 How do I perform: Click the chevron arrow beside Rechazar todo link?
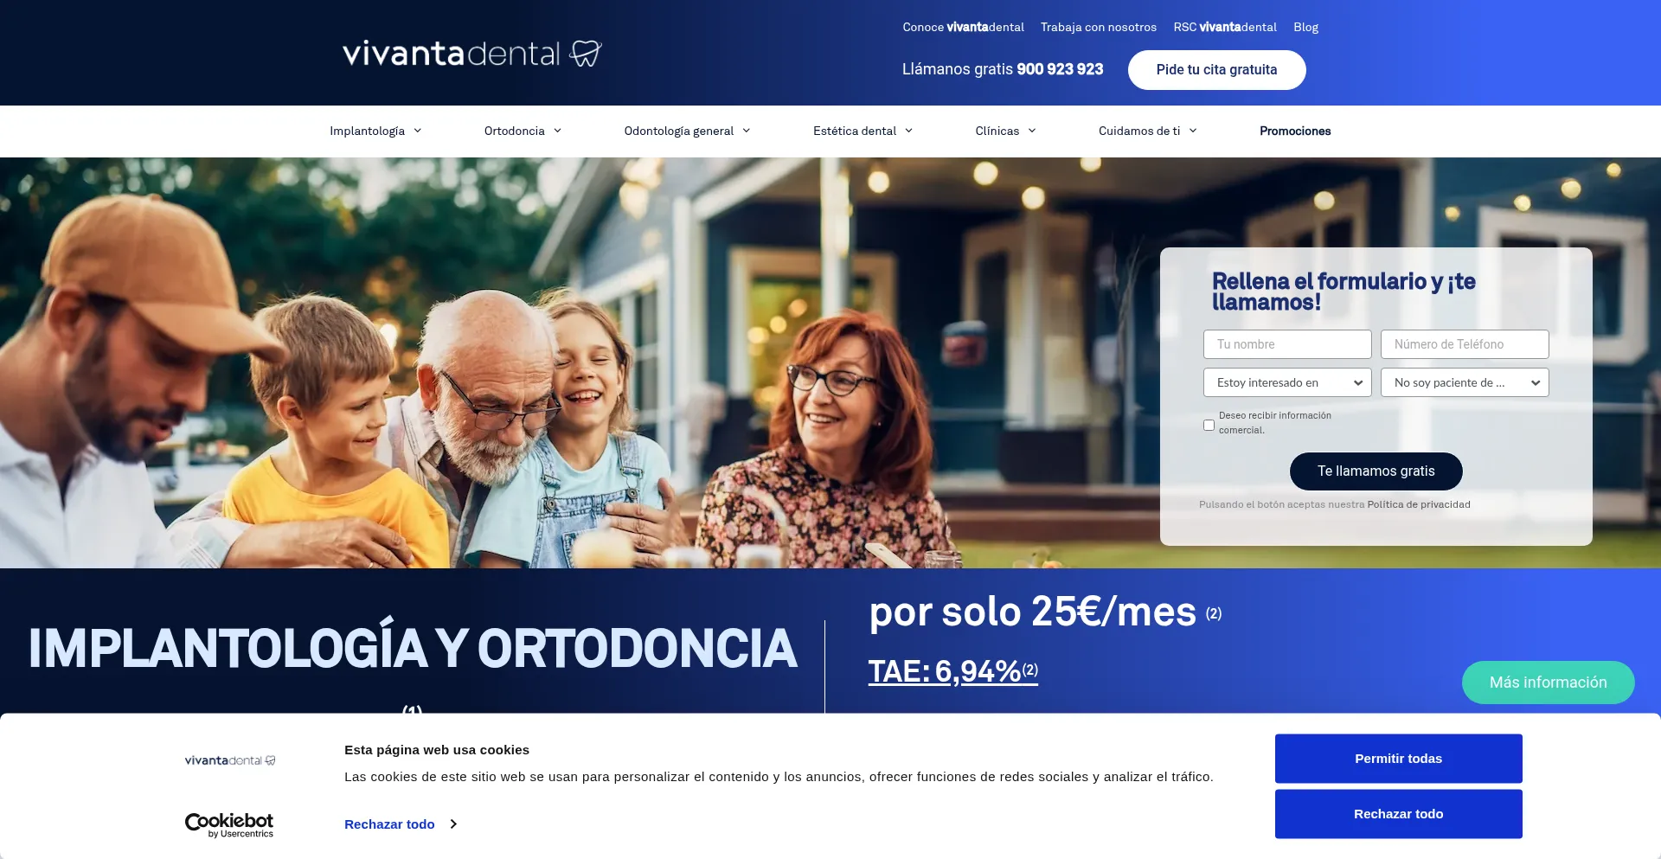(x=453, y=824)
